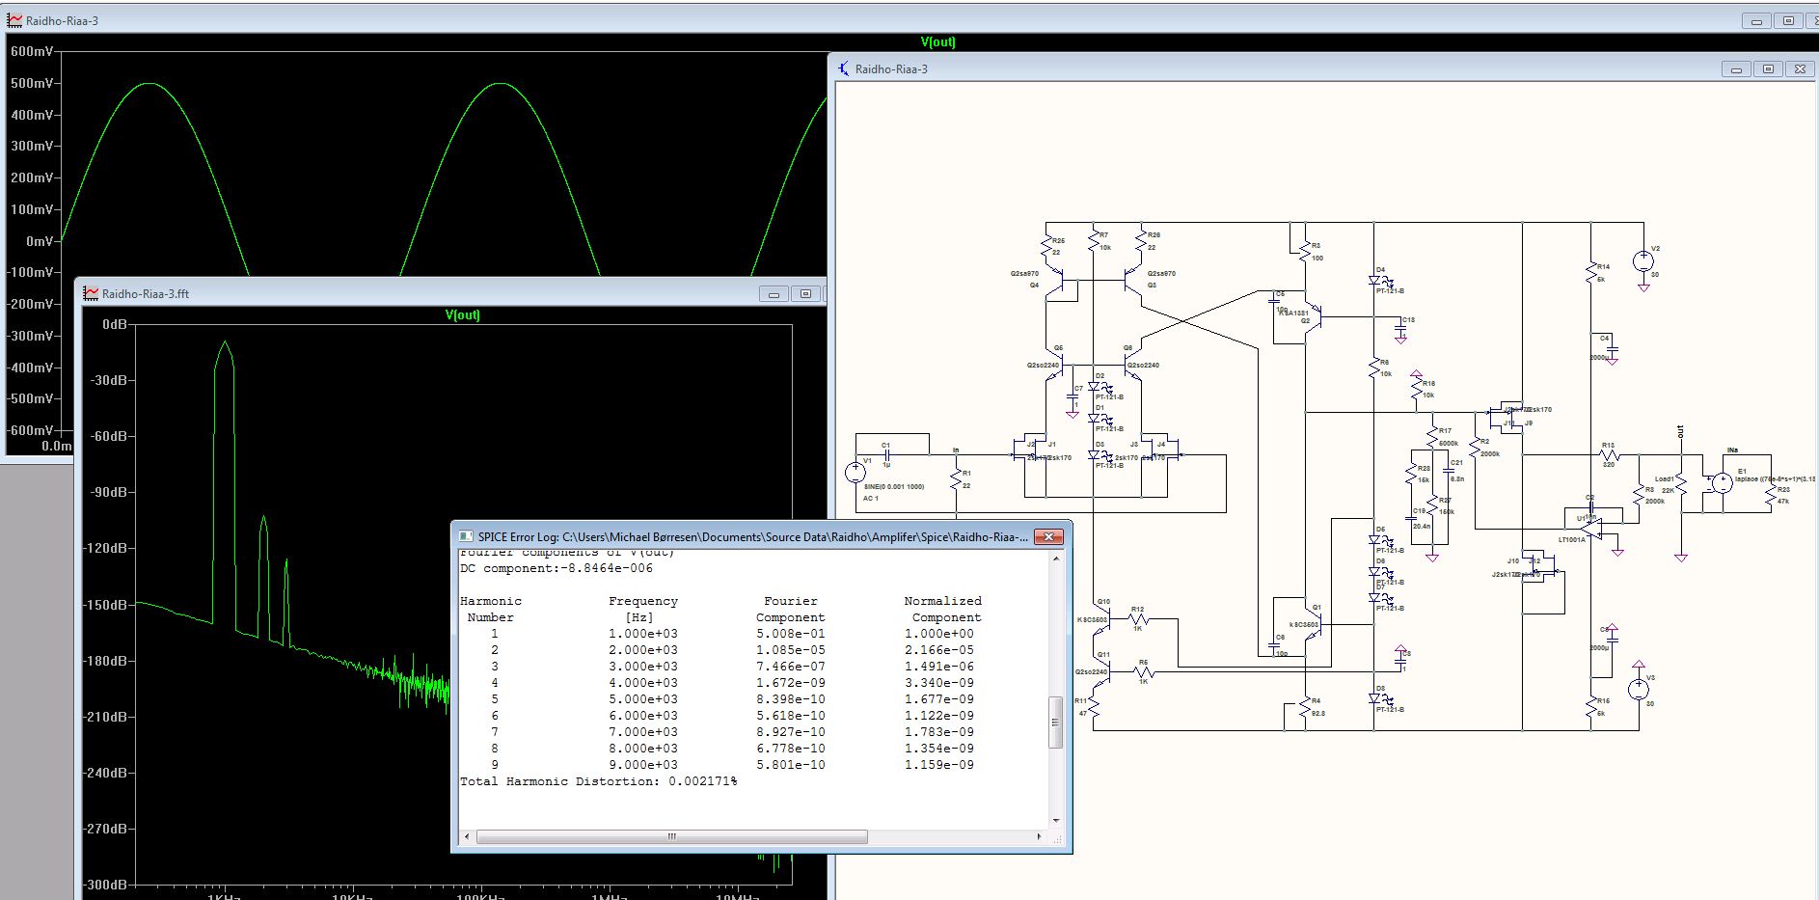Image resolution: width=1819 pixels, height=900 pixels.
Task: Select resistor R17 6000k symbol
Action: 1432,435
